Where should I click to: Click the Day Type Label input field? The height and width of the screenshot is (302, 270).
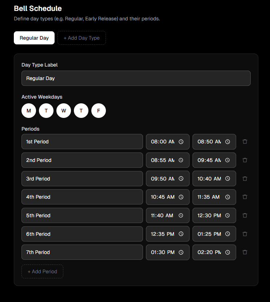coord(136,78)
